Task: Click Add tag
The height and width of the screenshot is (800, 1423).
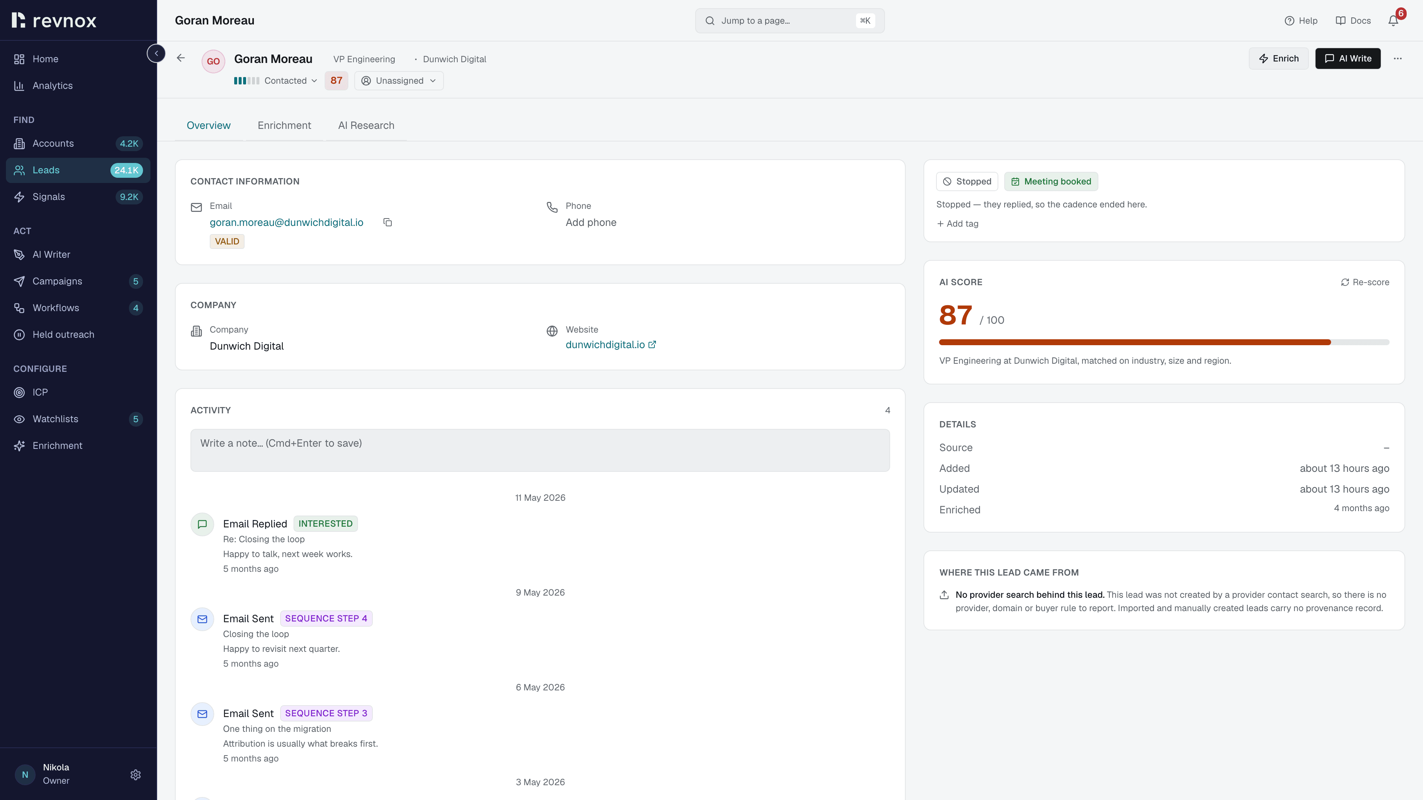Action: click(958, 224)
